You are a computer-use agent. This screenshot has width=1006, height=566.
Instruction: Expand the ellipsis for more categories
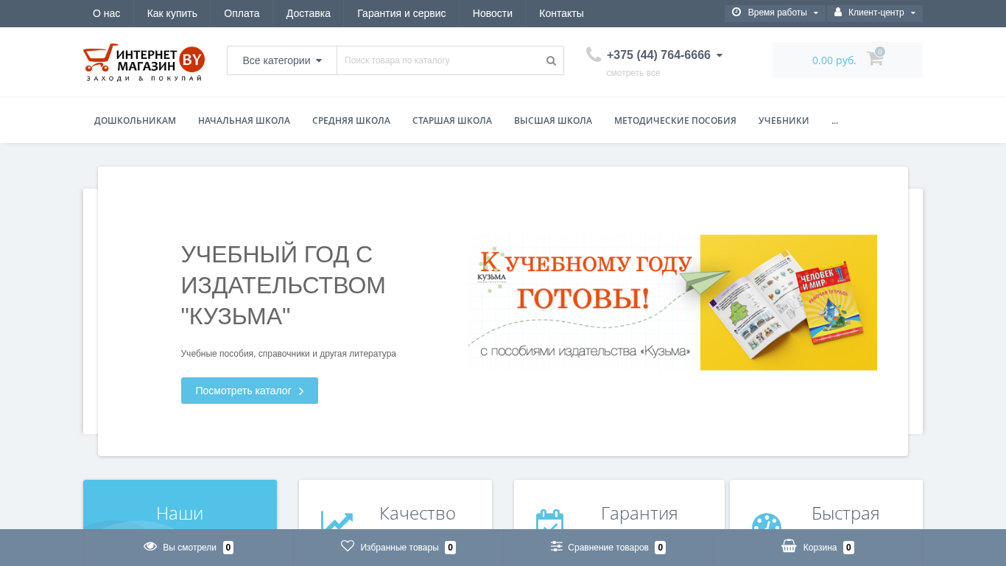pyautogui.click(x=834, y=121)
